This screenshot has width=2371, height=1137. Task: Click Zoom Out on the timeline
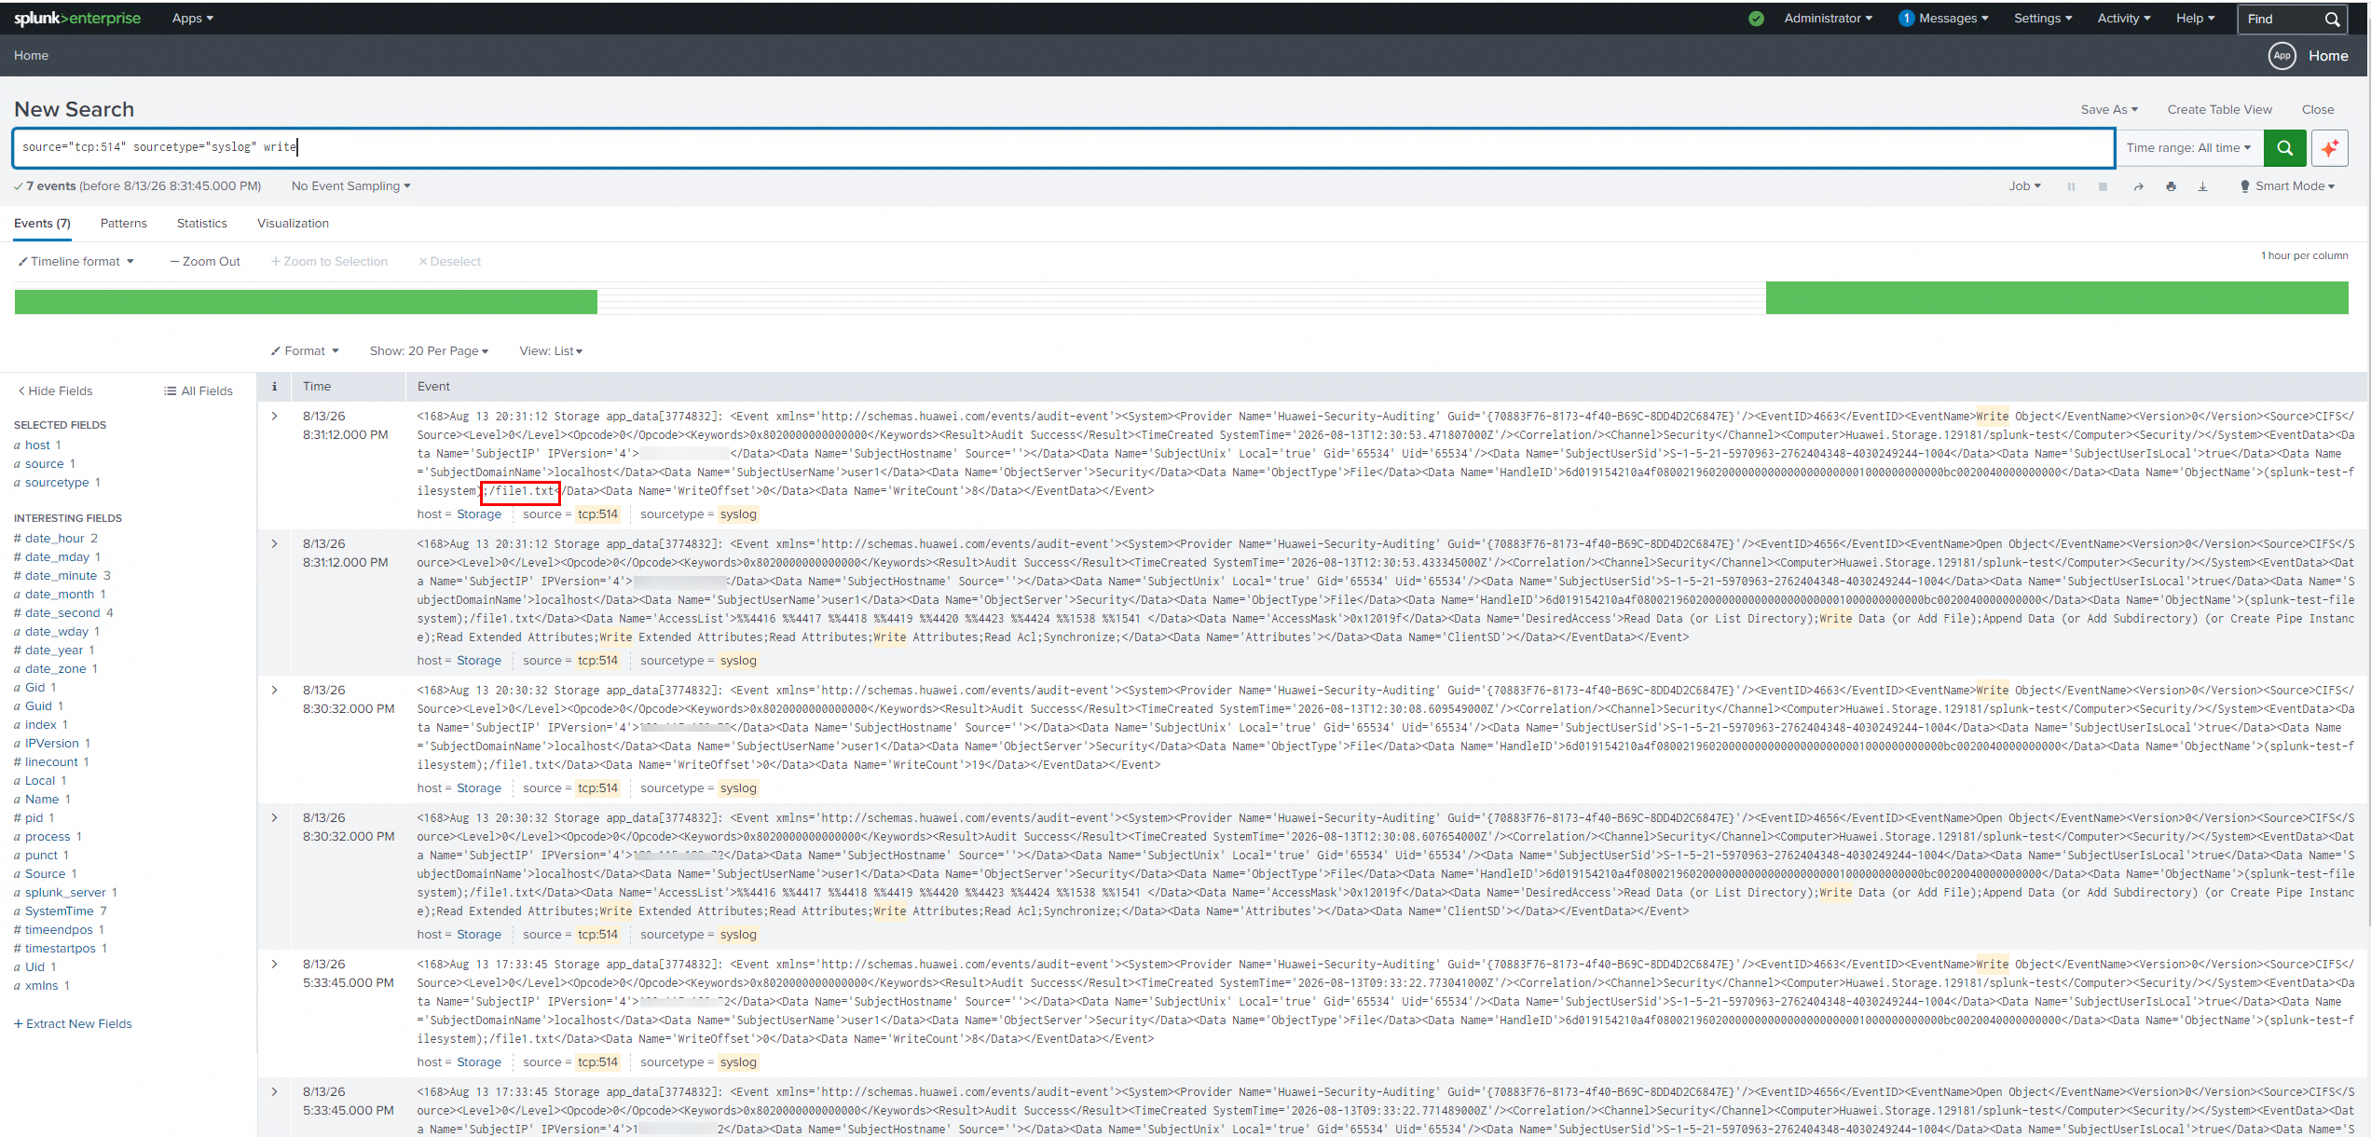point(205,262)
